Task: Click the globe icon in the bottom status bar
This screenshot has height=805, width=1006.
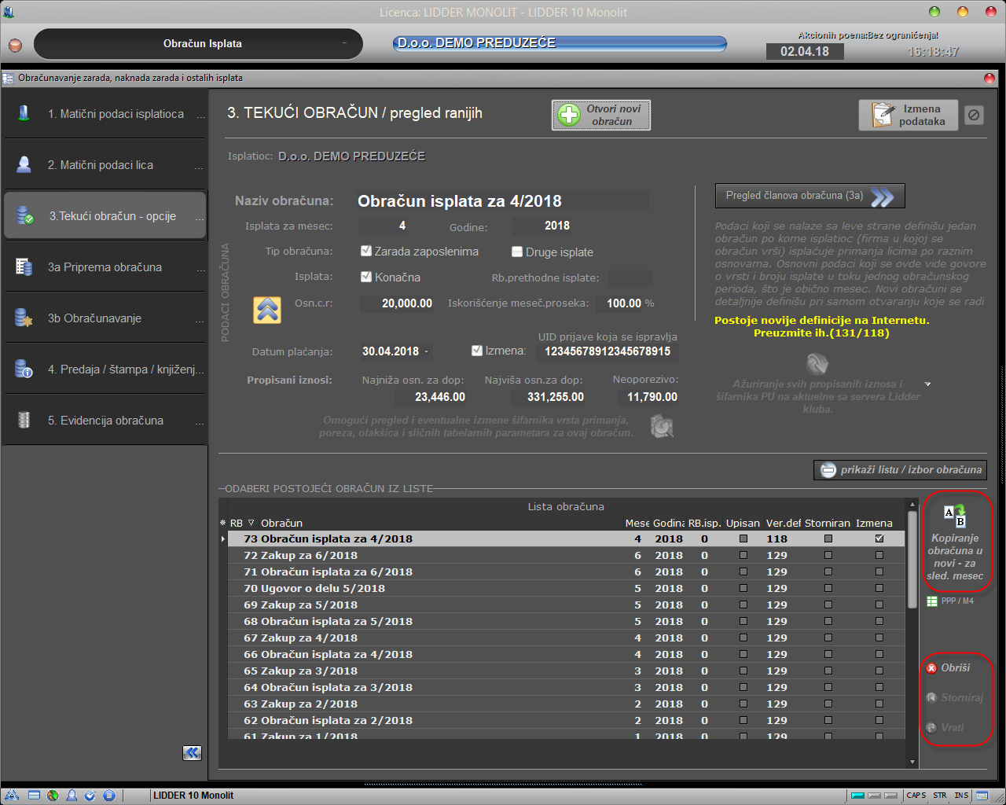Action: point(53,795)
